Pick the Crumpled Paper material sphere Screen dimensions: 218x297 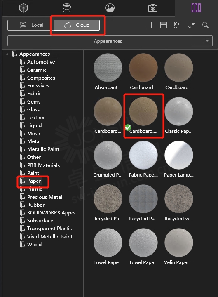coord(108,155)
